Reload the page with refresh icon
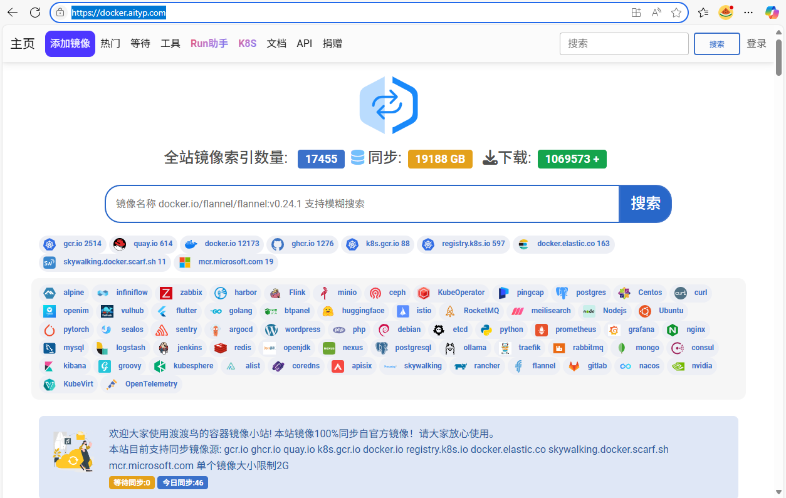786x498 pixels. (35, 13)
